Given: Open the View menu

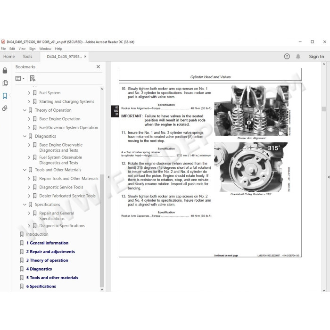Looking at the screenshot, I should click(x=22, y=49).
